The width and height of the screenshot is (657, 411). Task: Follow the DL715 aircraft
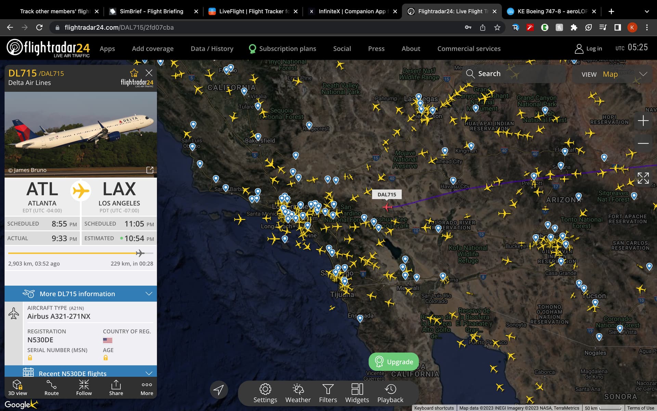coord(84,387)
